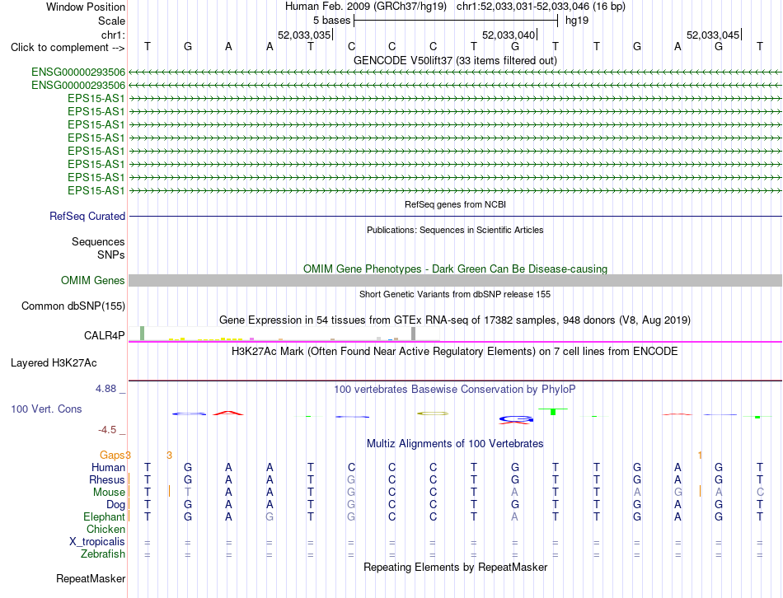783x598 pixels.
Task: Open 'Multiz Alignments of 100 Vertebrates' title
Action: pos(455,444)
